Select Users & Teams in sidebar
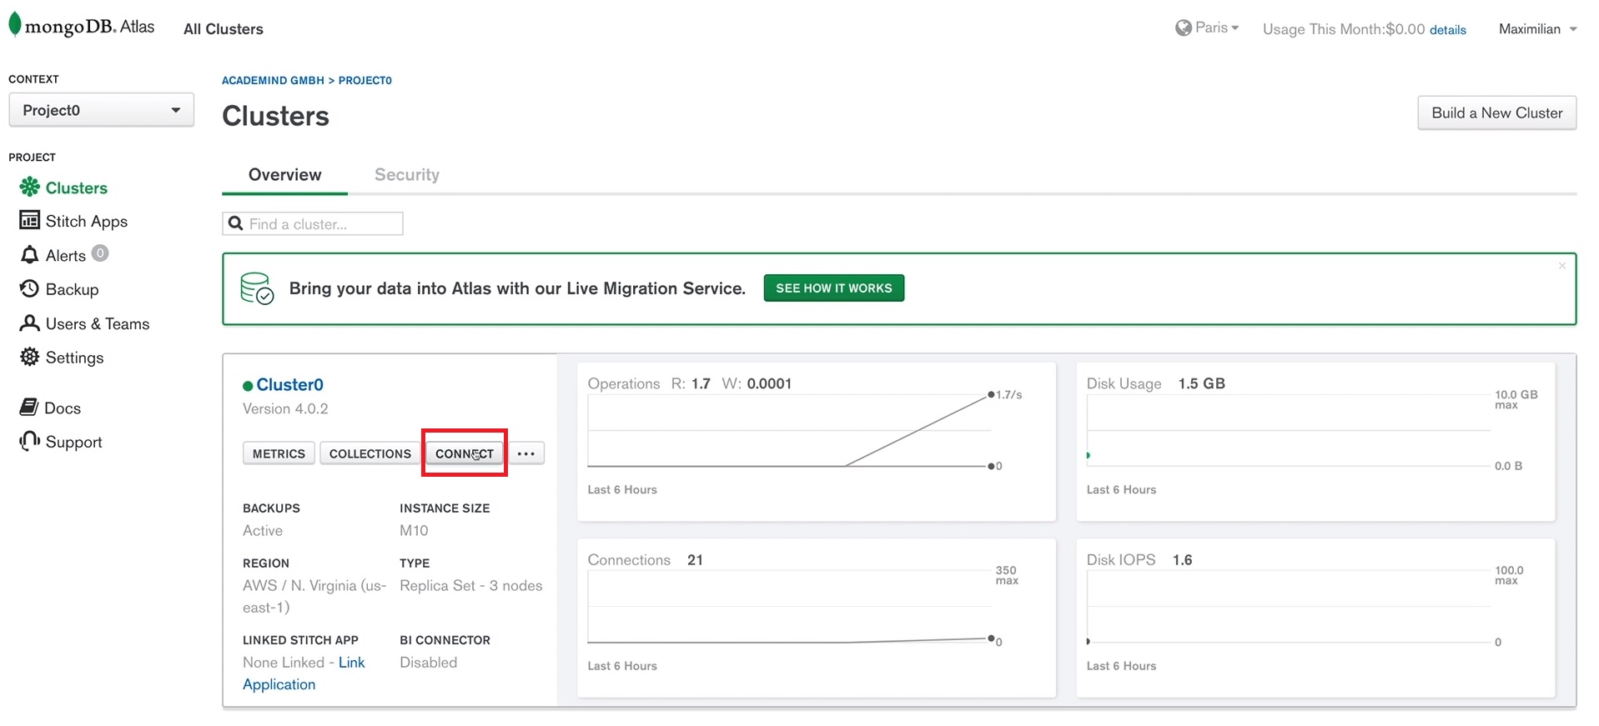This screenshot has width=1599, height=726. (x=97, y=323)
